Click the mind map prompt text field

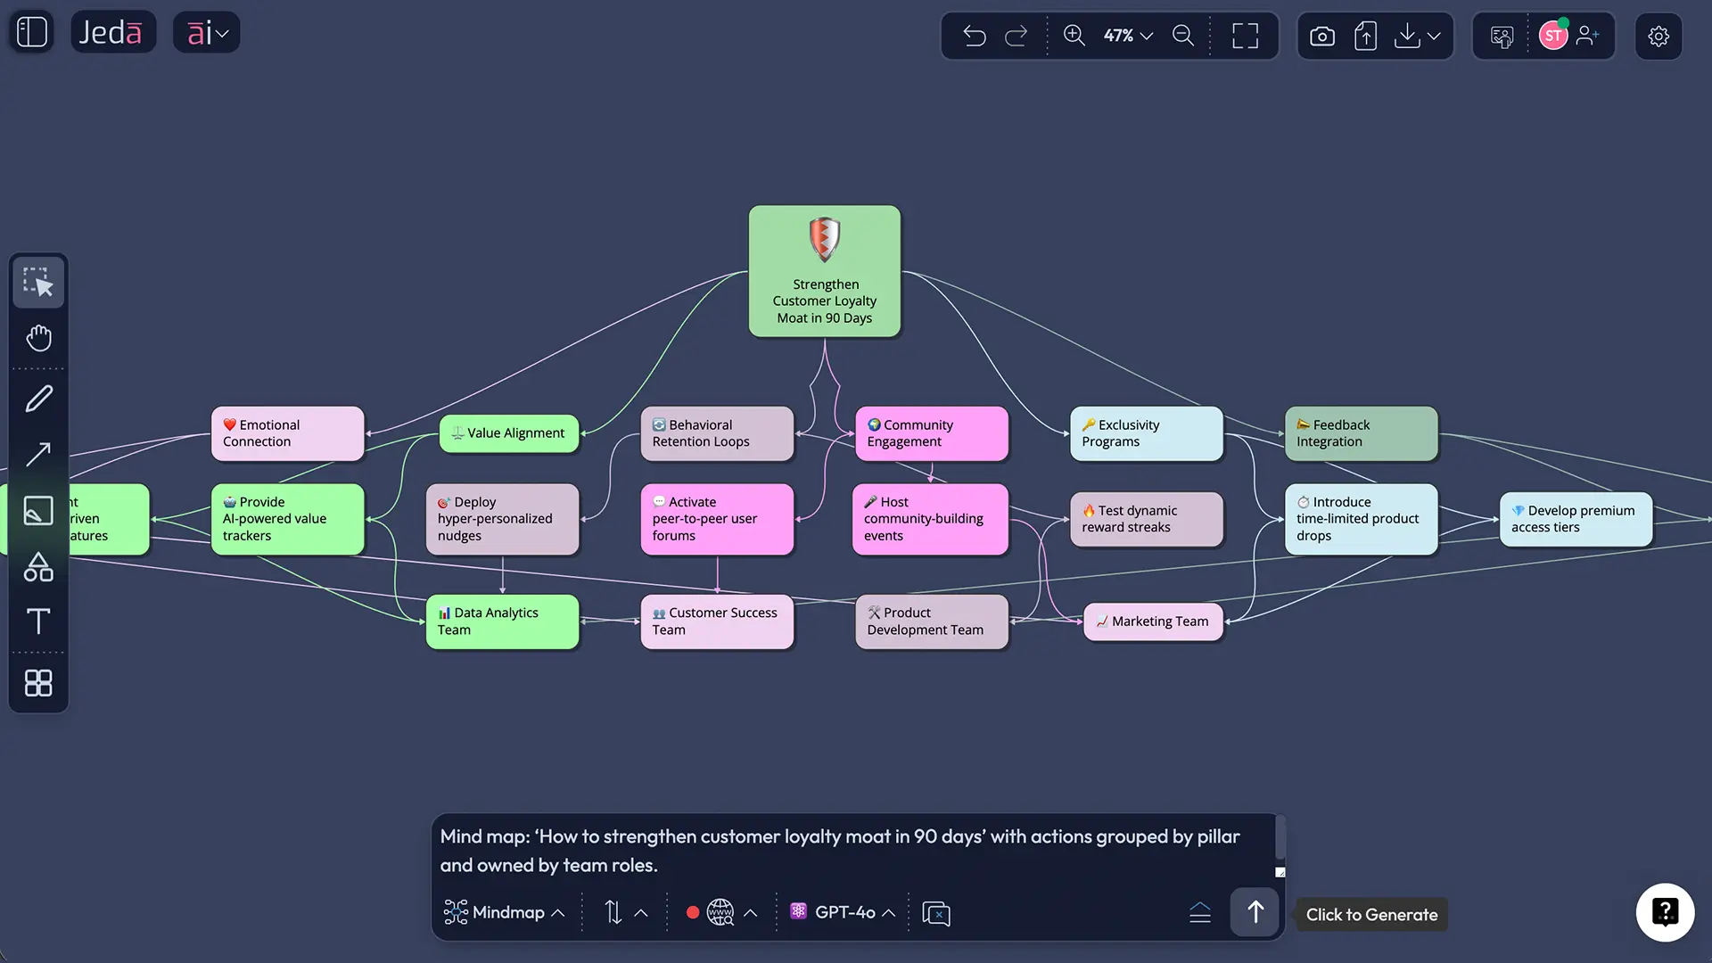click(x=838, y=850)
